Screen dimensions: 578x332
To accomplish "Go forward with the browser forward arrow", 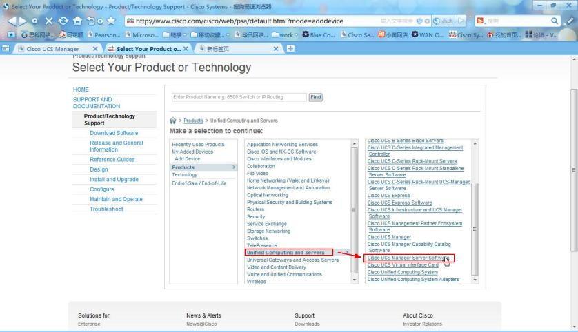I will point(23,21).
